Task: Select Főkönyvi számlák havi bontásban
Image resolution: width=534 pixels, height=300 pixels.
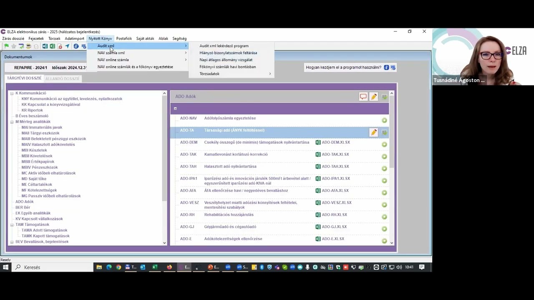Action: pos(232,67)
